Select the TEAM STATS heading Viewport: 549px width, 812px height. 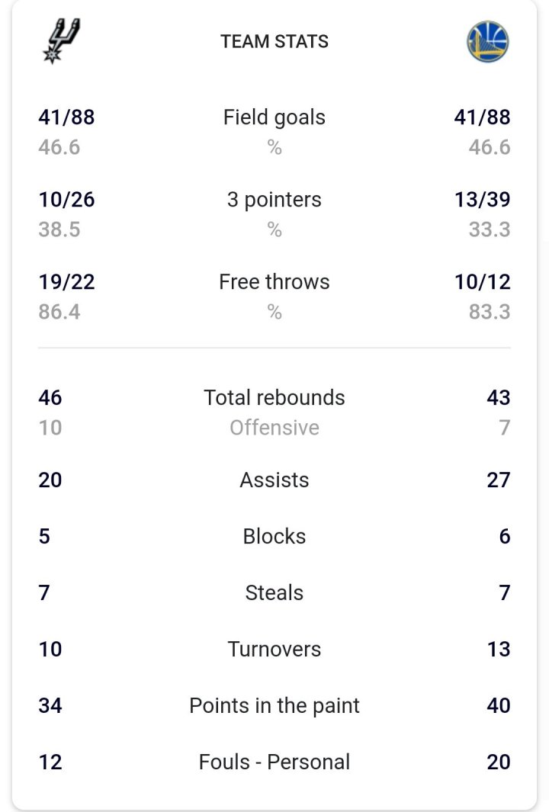click(x=274, y=41)
